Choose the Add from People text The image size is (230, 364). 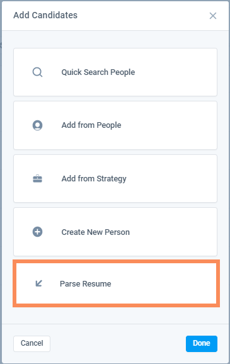coord(91,125)
